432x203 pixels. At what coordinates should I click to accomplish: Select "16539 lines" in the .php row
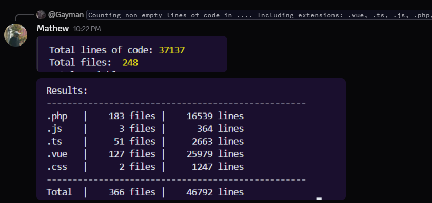pyautogui.click(x=215, y=116)
